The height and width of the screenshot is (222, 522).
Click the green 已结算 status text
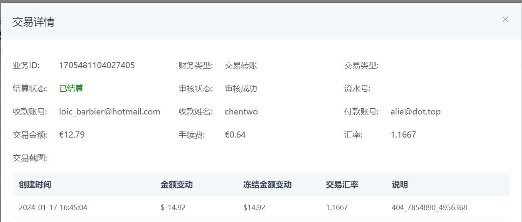pos(71,89)
